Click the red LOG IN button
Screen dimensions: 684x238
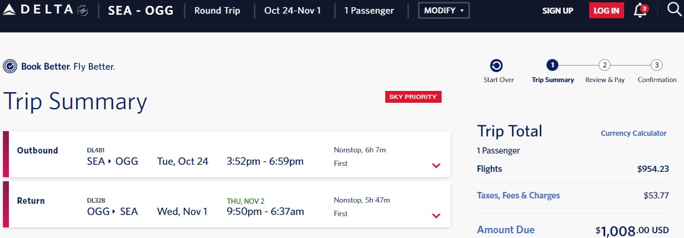point(606,11)
